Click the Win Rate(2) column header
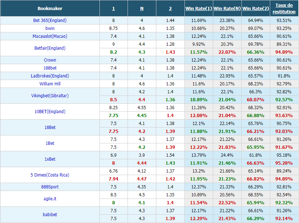The width and height of the screenshot is (299, 223). pos(255,9)
